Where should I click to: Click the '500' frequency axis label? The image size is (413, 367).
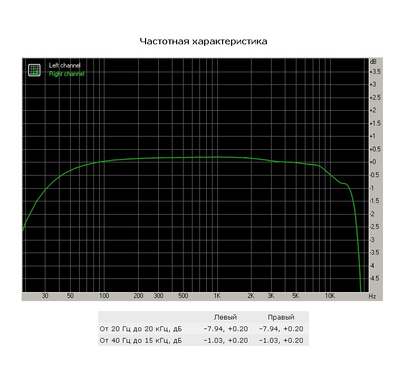tap(184, 296)
